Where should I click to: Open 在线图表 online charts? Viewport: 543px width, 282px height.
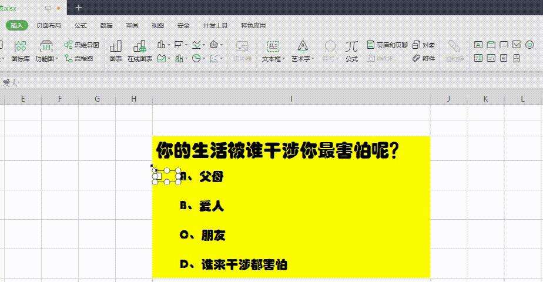(140, 51)
